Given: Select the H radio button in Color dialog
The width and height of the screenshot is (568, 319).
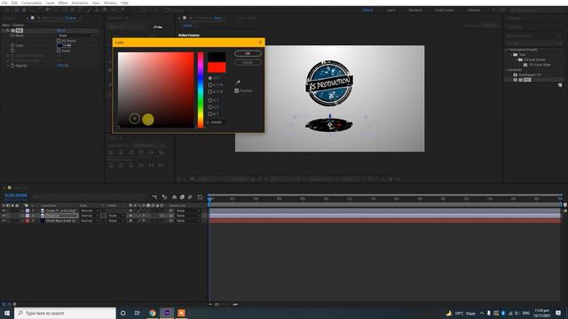Looking at the screenshot, I should [210, 78].
